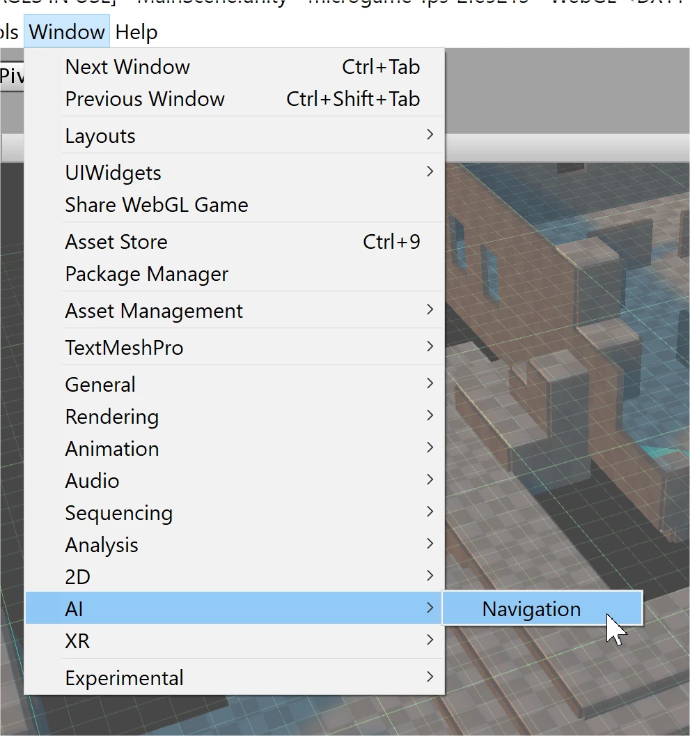
Task: Open the Experimental submenu
Action: [x=235, y=677]
